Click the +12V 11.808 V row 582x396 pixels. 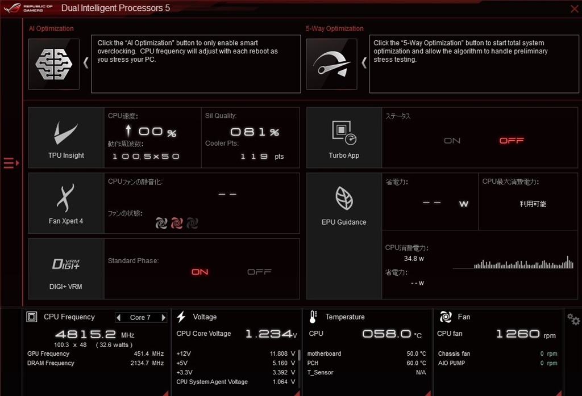236,354
